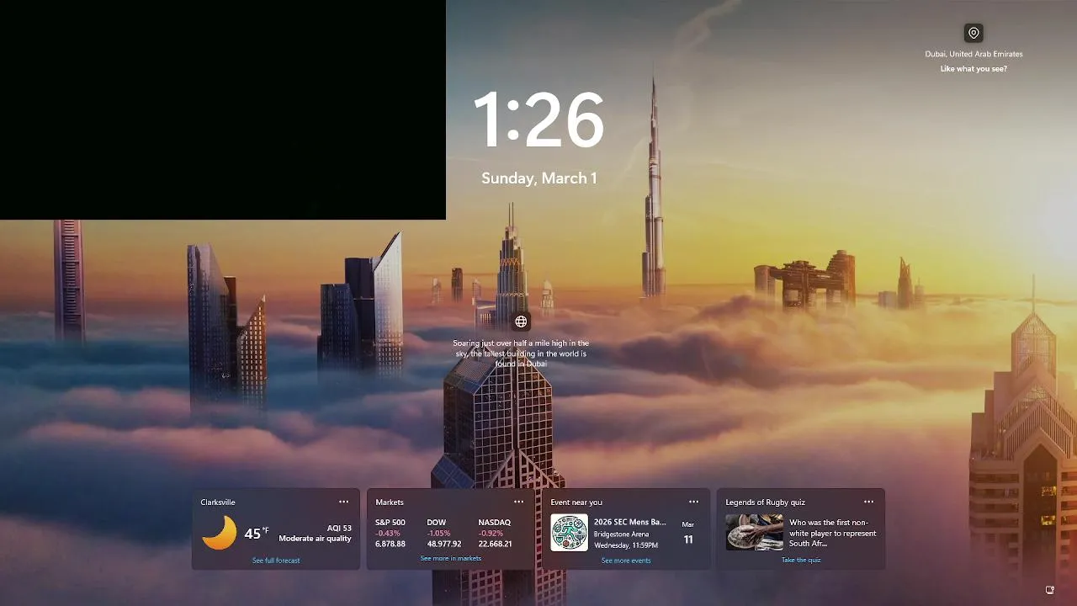Open the rugby quiz photo thumbnail
This screenshot has width=1077, height=606.
coord(754,533)
